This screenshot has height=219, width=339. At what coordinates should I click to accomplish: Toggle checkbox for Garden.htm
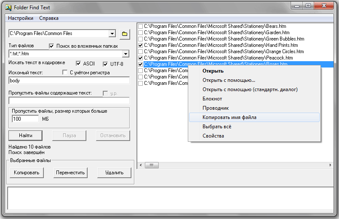pyautogui.click(x=140, y=33)
